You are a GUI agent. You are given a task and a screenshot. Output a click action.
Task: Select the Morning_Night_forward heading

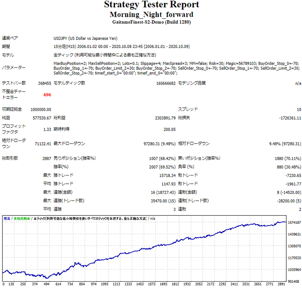tap(151, 14)
